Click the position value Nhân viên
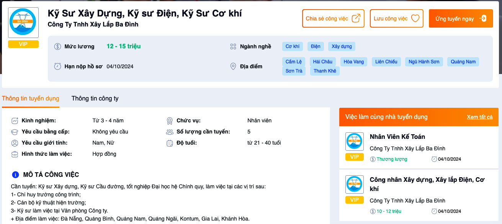502x224 pixels. click(260, 120)
